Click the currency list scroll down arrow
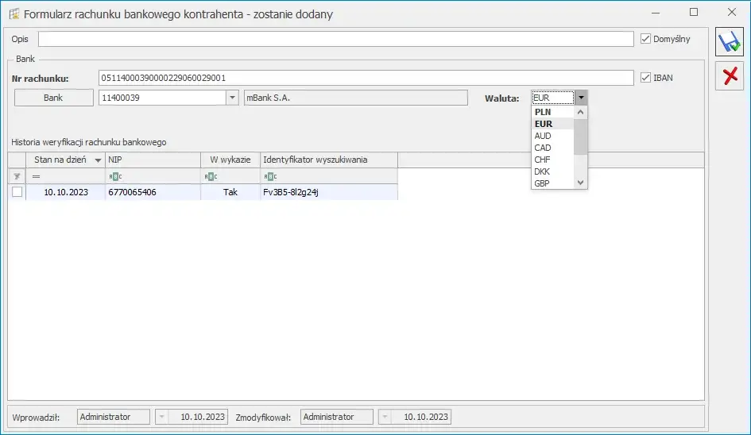Viewport: 751px width, 435px height. pyautogui.click(x=580, y=183)
